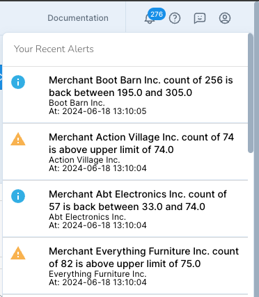Open the feedback chat bubble icon
The image size is (259, 297).
pos(200,18)
